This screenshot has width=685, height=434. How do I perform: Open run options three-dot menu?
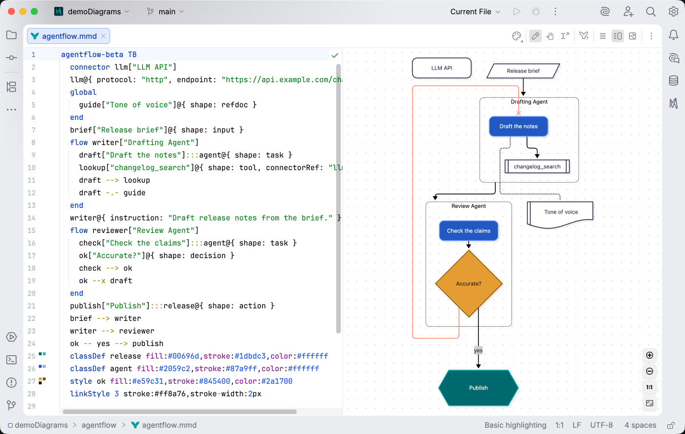coord(555,11)
